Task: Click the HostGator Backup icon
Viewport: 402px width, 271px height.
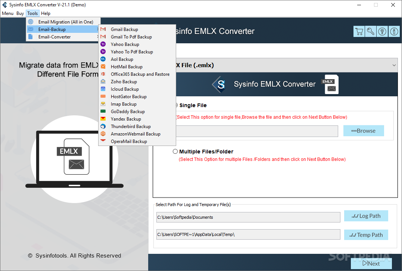Action: (x=103, y=96)
